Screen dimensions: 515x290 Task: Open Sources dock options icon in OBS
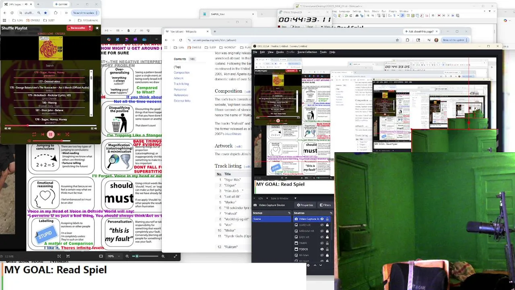pos(331,213)
